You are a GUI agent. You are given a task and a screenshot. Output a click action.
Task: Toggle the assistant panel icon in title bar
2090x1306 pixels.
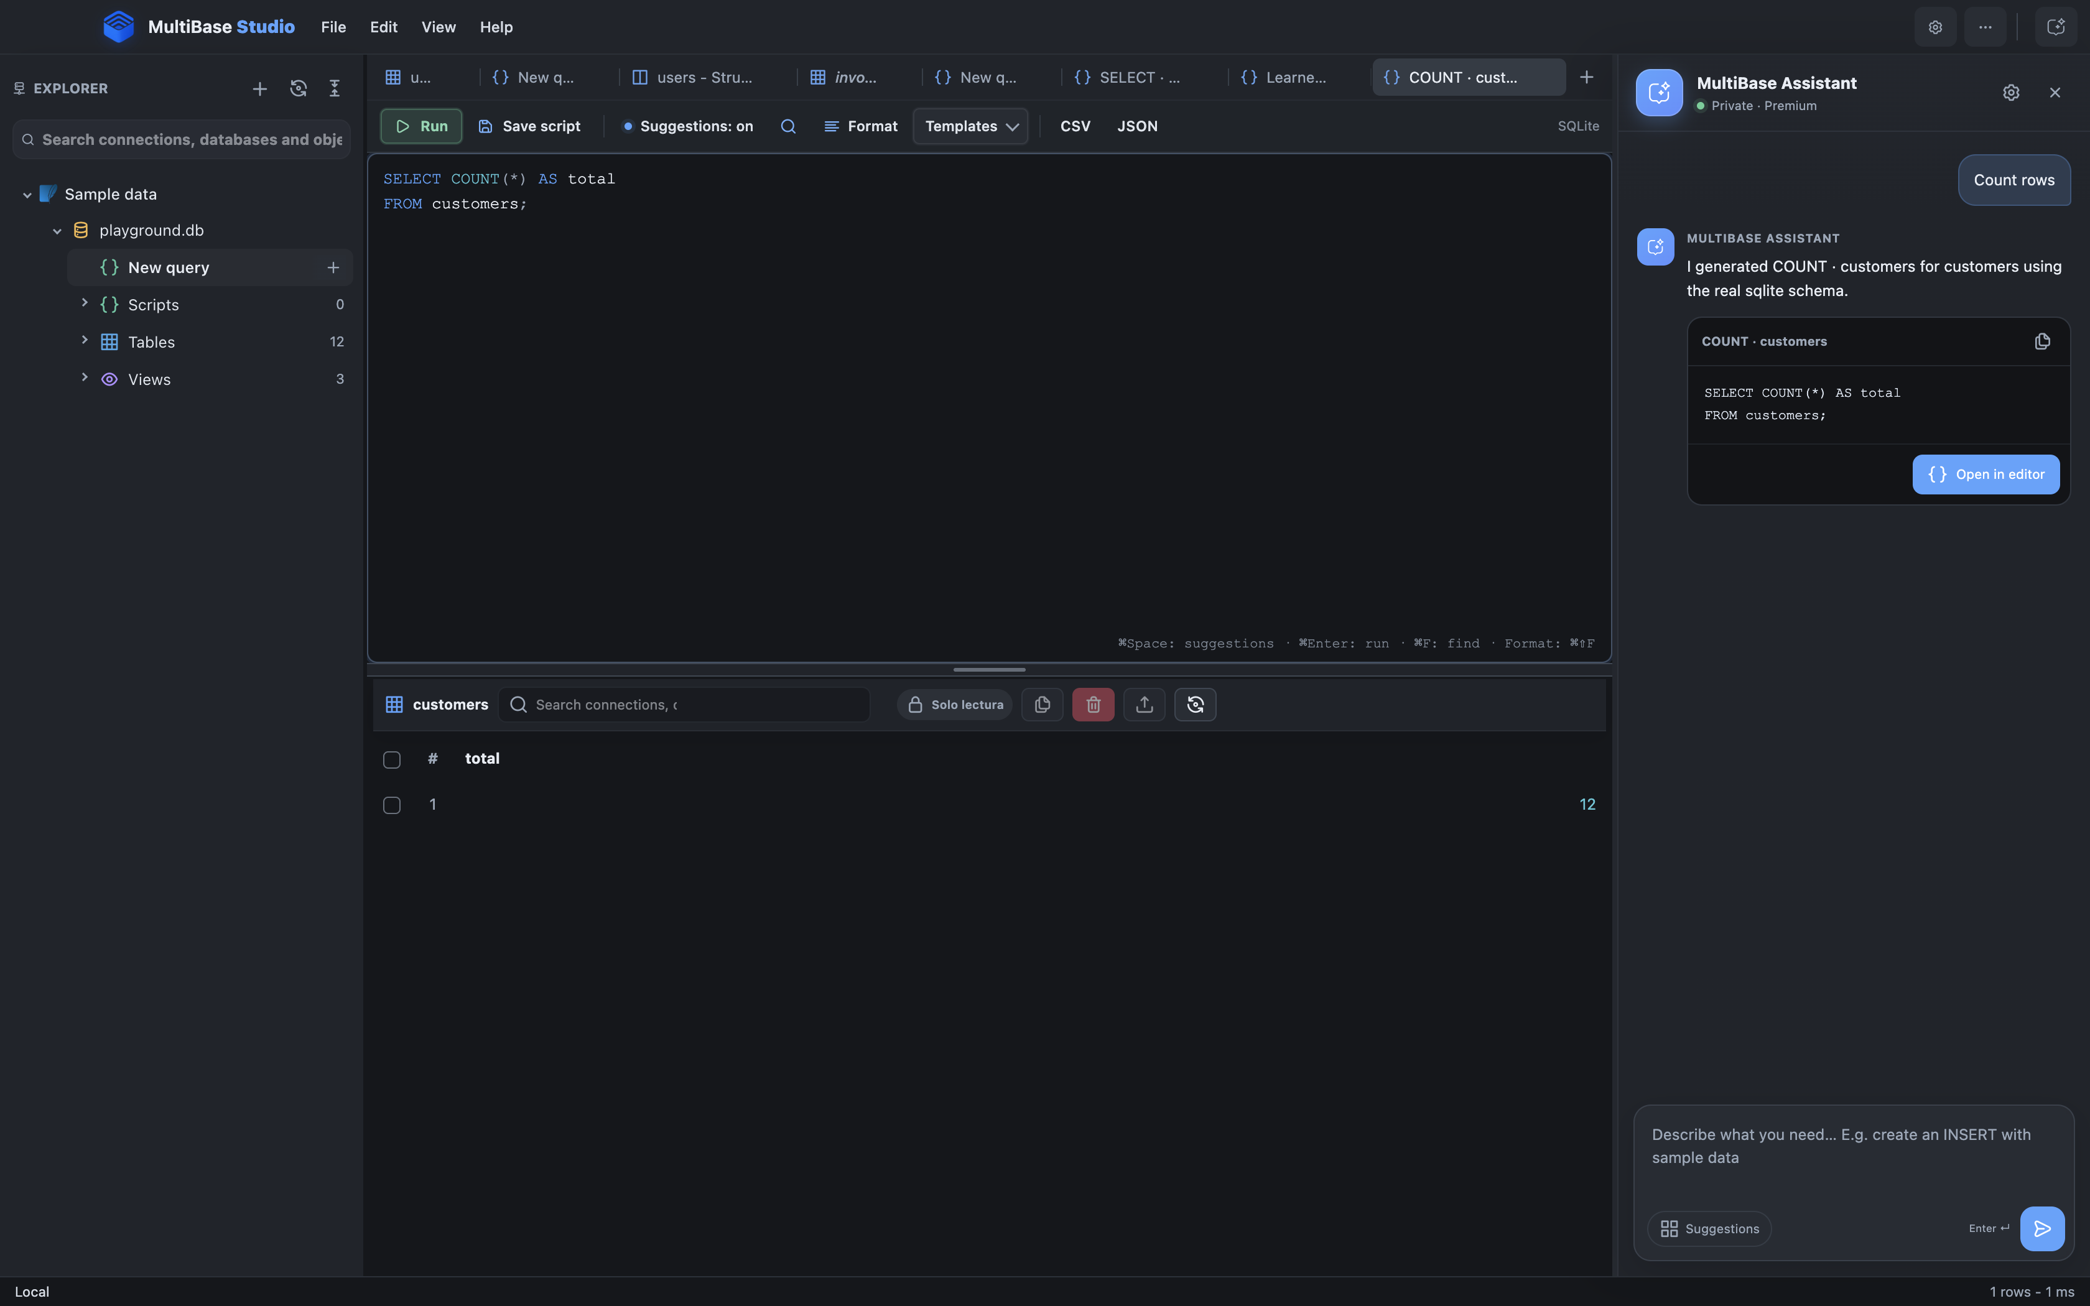[2055, 27]
